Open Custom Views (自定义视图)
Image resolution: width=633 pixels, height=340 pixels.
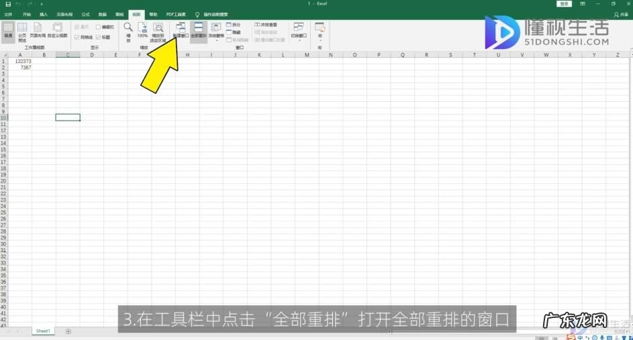tap(57, 30)
